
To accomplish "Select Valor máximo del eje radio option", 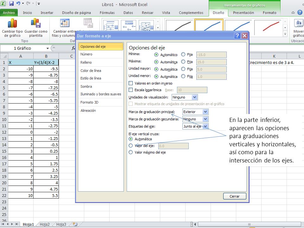I will [x=131, y=152].
